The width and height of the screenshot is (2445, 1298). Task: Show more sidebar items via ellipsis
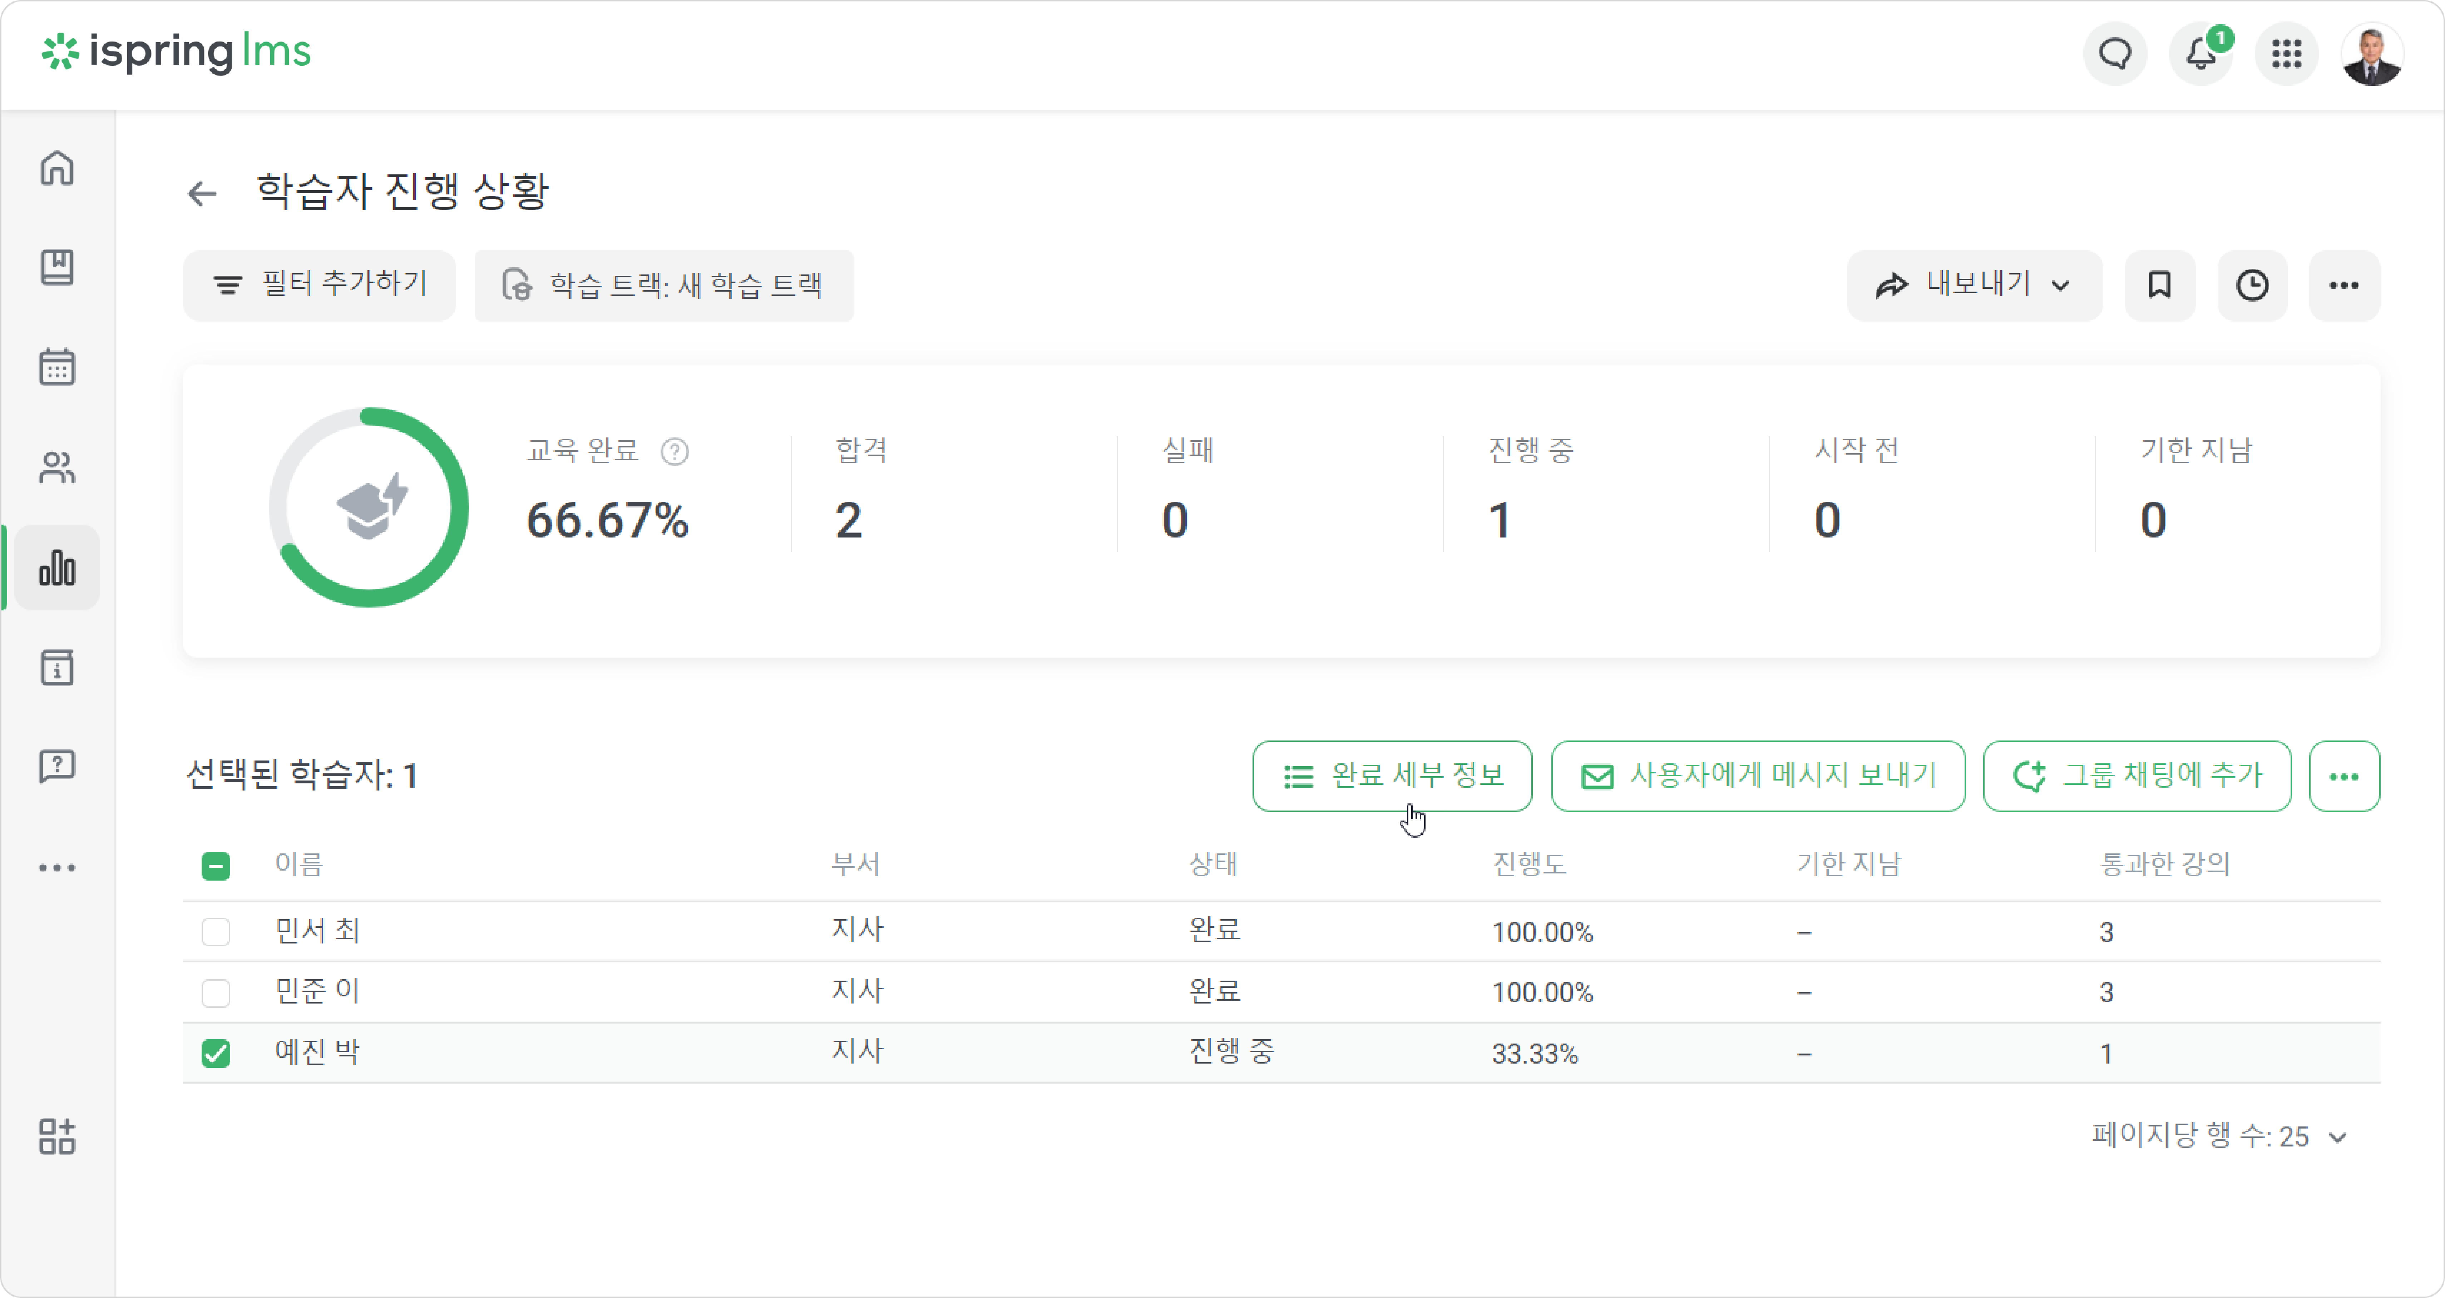coord(57,867)
